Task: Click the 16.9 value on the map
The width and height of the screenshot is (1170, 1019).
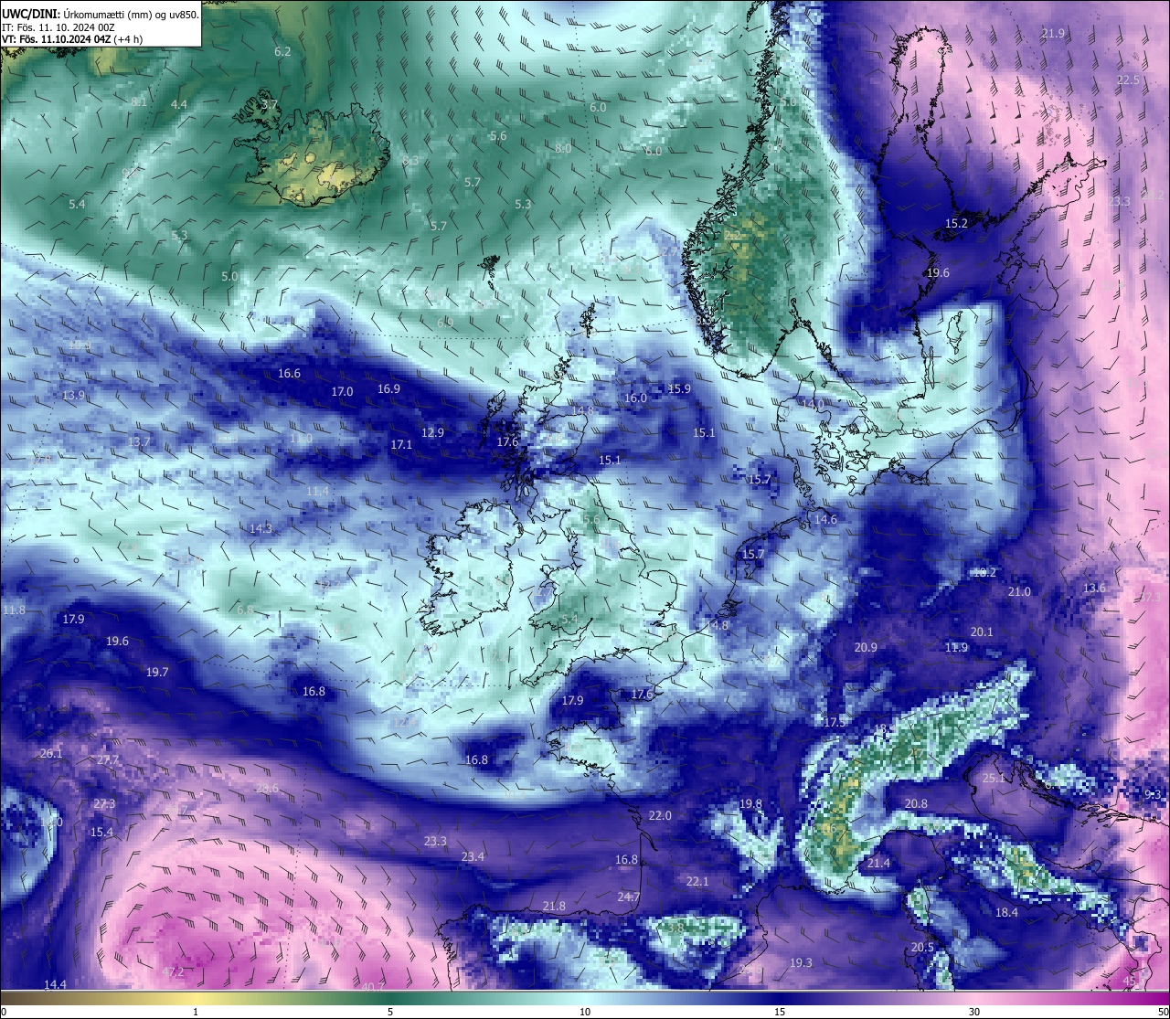Action: 388,389
